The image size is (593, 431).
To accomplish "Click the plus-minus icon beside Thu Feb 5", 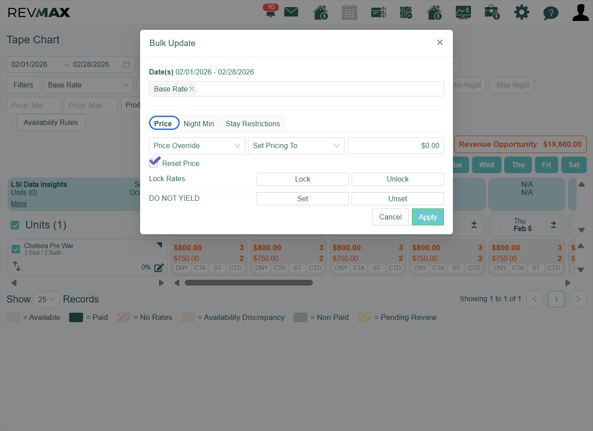I will [553, 224].
